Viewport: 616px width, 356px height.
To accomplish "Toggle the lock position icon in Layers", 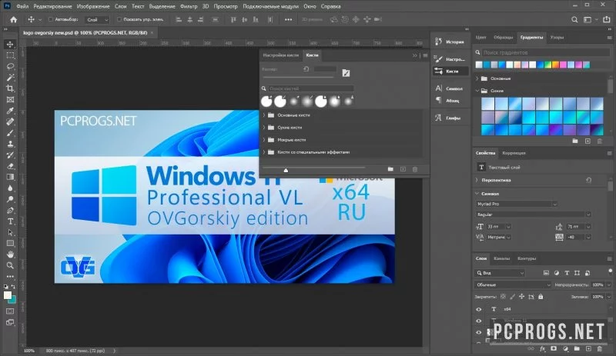I will (x=522, y=297).
